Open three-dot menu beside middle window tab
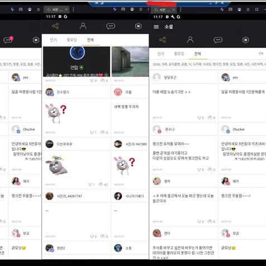Viewport: 266px width, 266px height. coord(73,9)
